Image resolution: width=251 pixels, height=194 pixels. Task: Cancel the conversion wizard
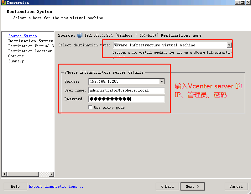236,186
